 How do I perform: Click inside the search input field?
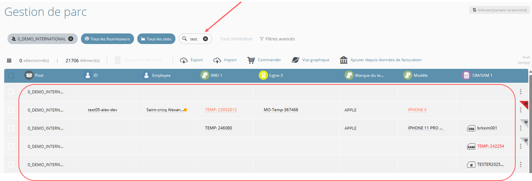(x=194, y=39)
